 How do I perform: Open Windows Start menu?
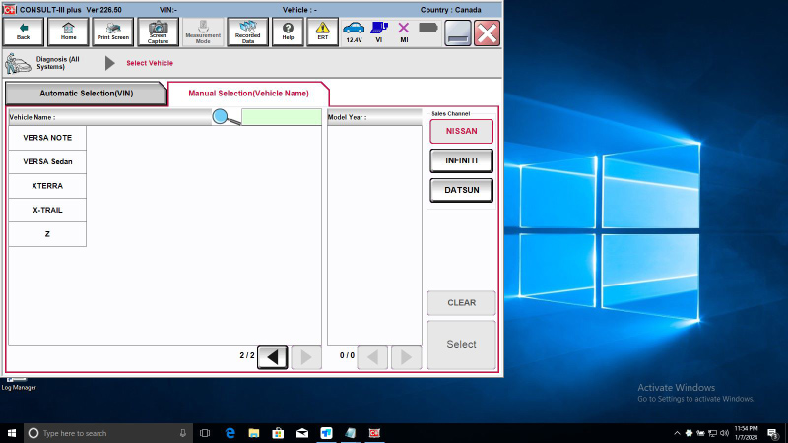coord(12,433)
